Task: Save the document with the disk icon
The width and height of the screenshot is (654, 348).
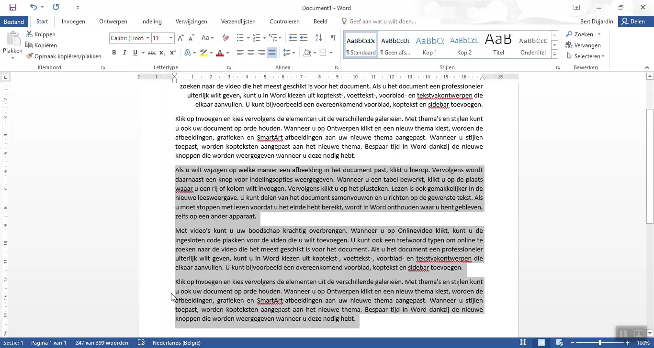Action: pos(13,7)
